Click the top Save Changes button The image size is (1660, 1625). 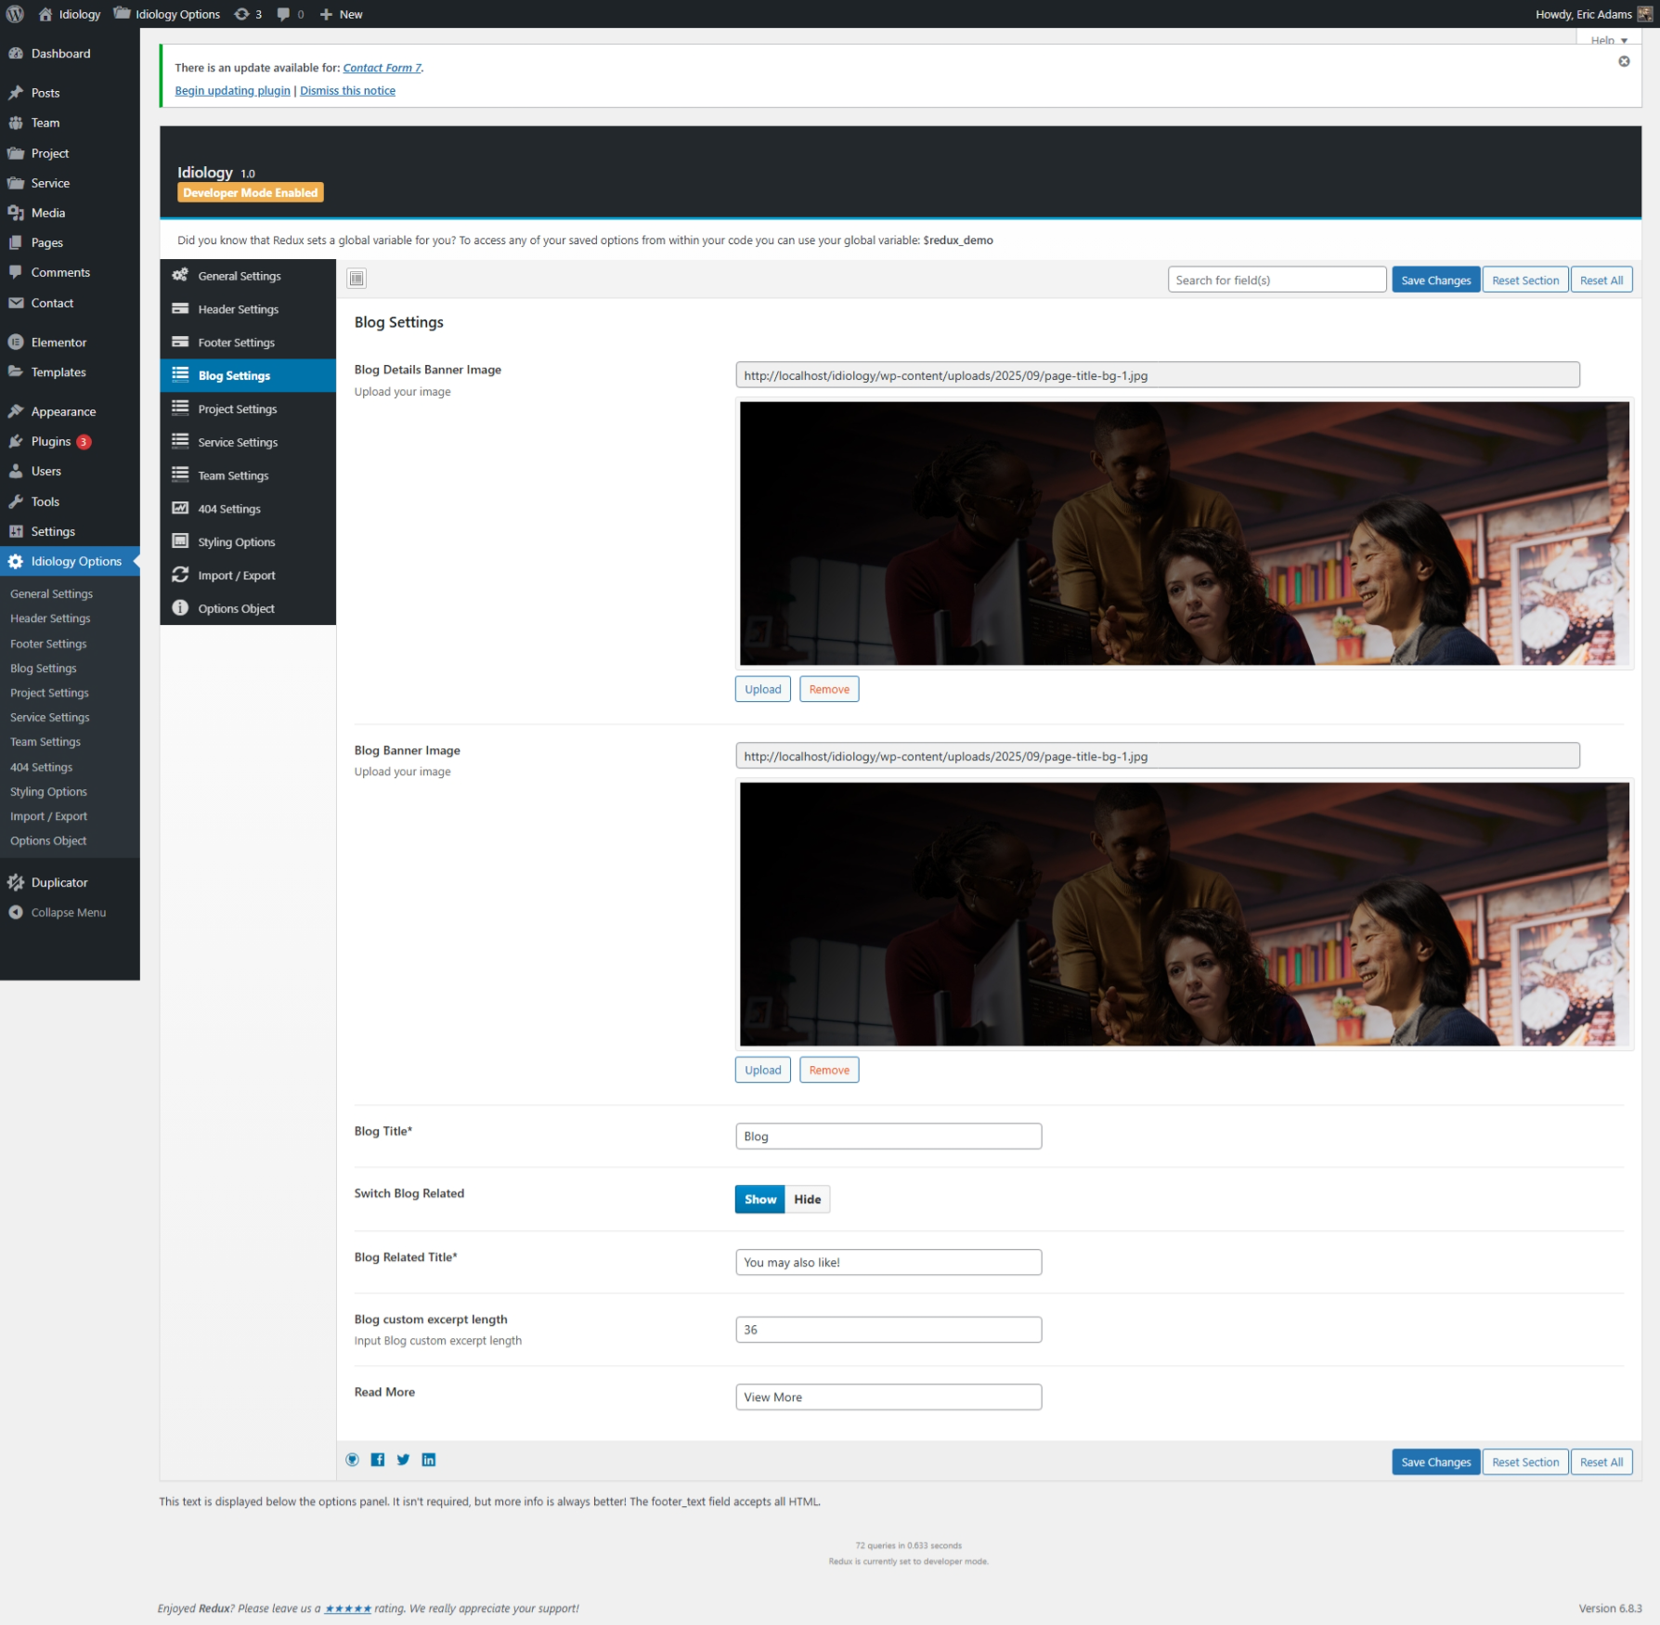coord(1435,280)
